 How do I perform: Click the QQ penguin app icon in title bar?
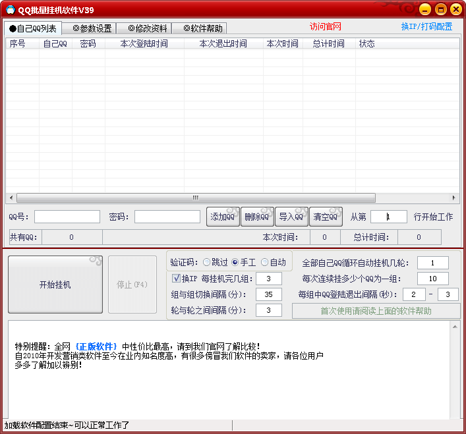click(x=11, y=10)
